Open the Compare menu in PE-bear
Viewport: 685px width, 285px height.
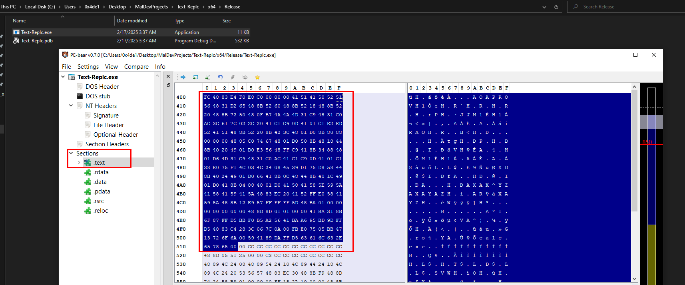tap(136, 67)
